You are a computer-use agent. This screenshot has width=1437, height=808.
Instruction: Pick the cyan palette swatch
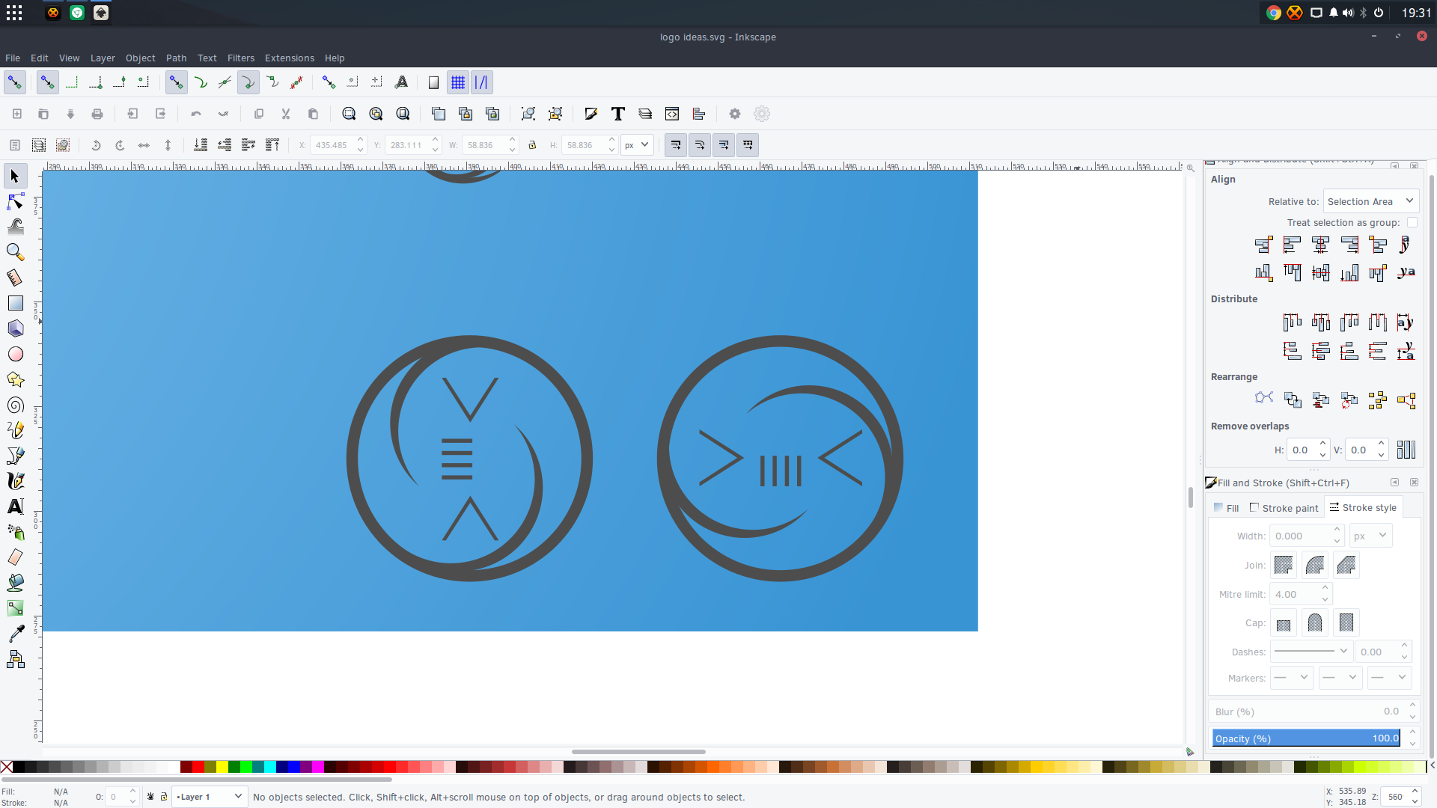tap(270, 767)
